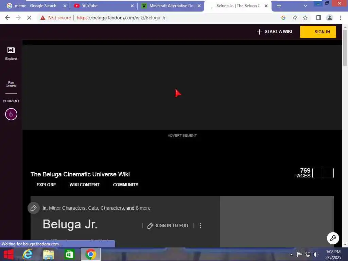The image size is (348, 261).
Task: Open the Windows Start button
Action: [x=8, y=254]
